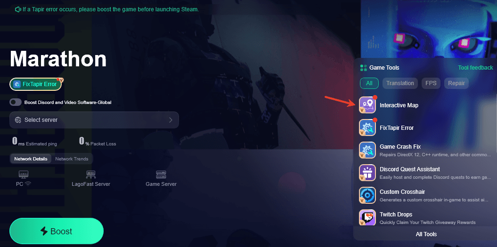This screenshot has width=497, height=247.
Task: Click the Game Server icon
Action: tap(161, 174)
